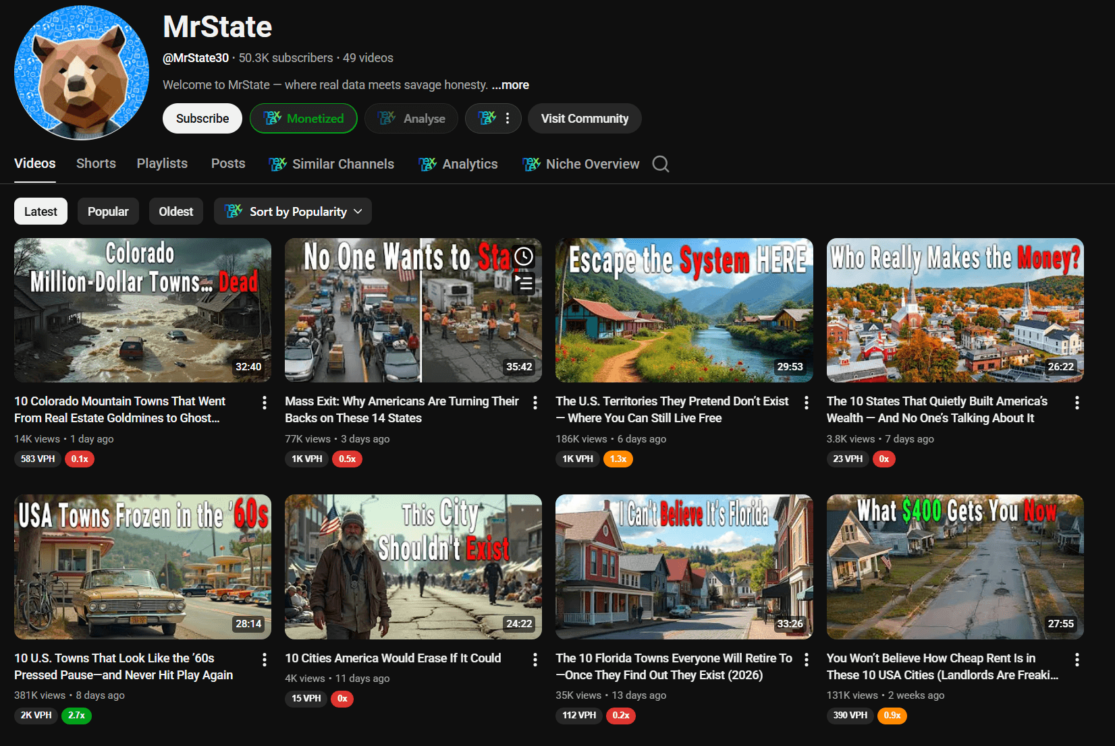Click Watch Later clock icon on thumbnail

click(524, 256)
